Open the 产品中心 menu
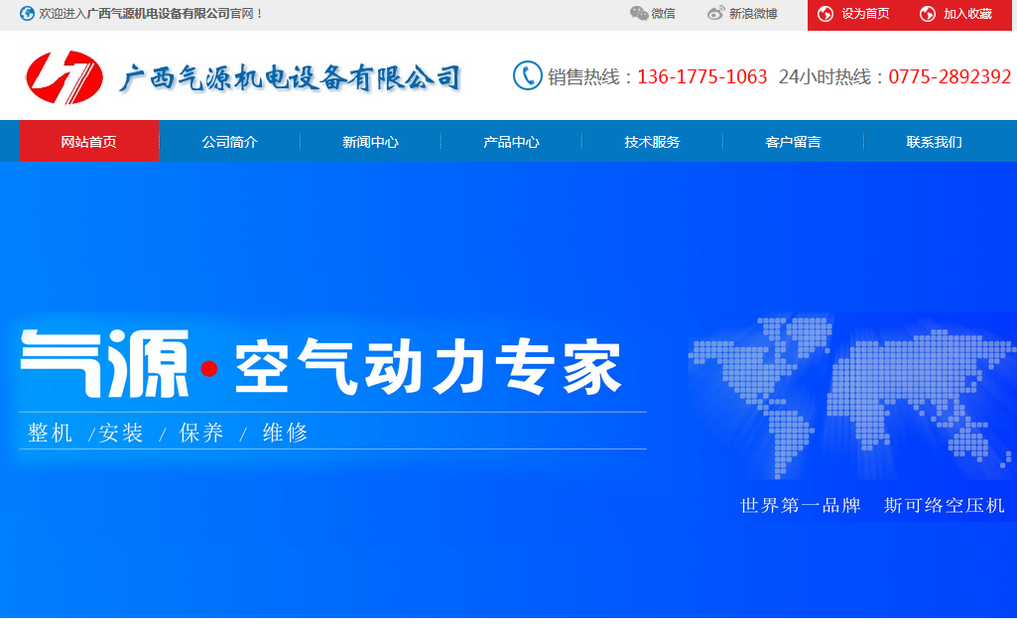 click(x=510, y=141)
